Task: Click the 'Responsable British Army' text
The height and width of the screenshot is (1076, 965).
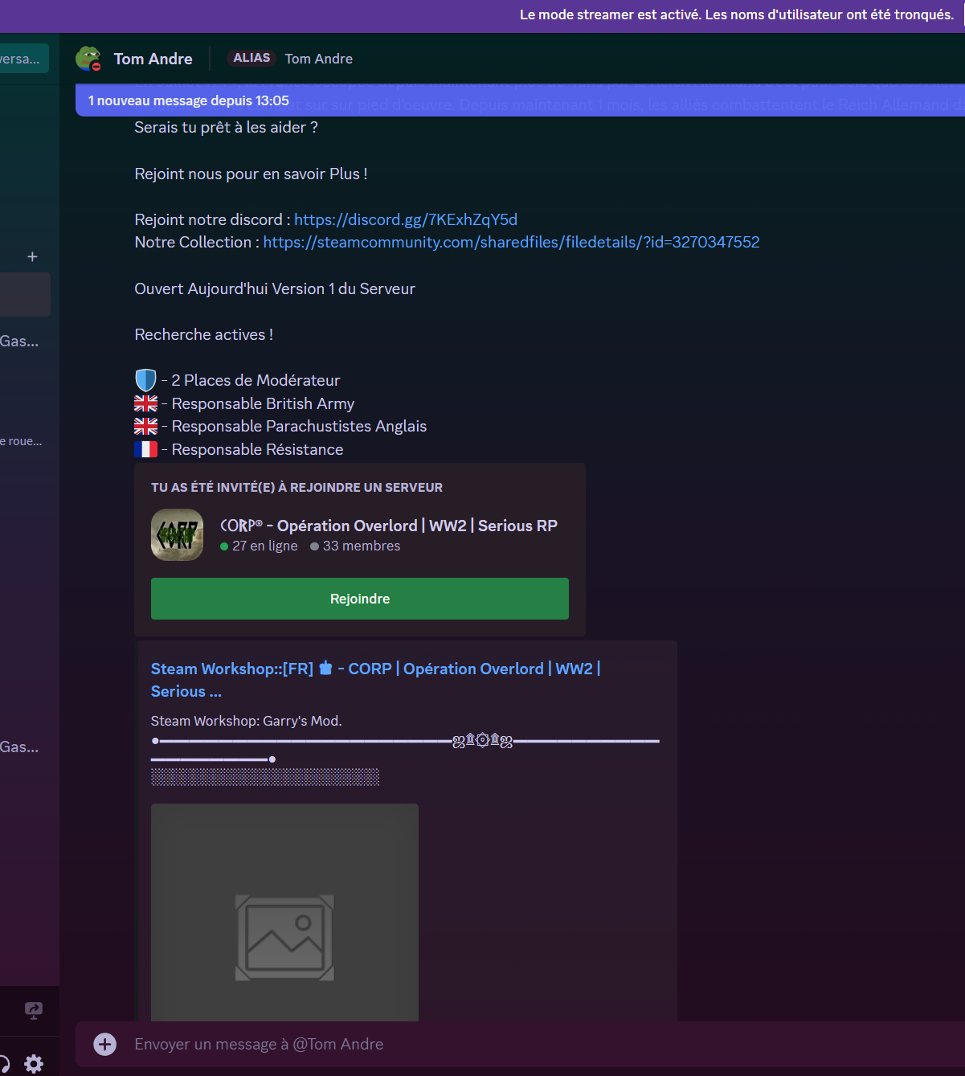Action: (x=263, y=403)
